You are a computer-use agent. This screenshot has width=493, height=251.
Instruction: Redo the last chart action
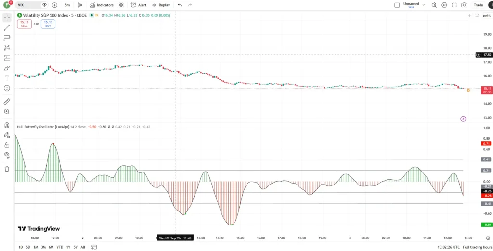pos(190,5)
